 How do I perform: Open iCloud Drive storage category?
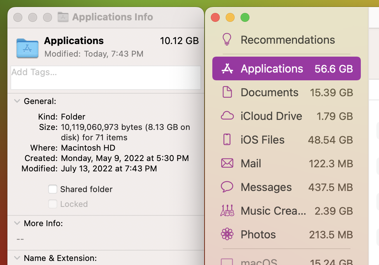pos(287,116)
